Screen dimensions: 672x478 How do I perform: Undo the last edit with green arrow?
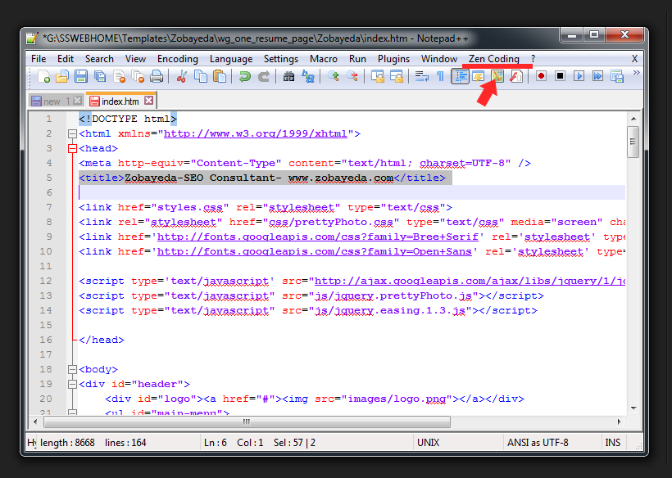[245, 77]
